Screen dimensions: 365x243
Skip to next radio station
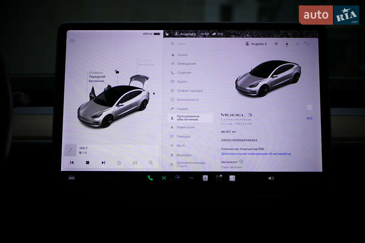point(104,163)
